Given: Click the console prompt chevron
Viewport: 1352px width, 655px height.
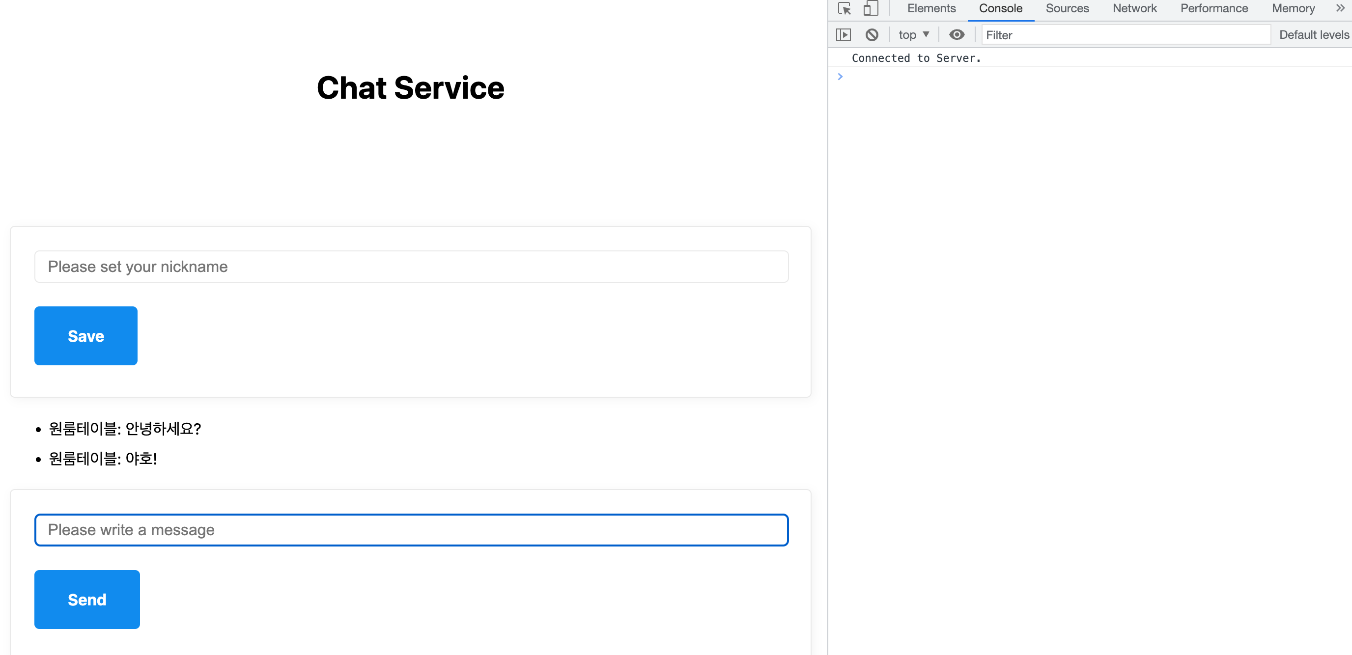Looking at the screenshot, I should click(840, 77).
